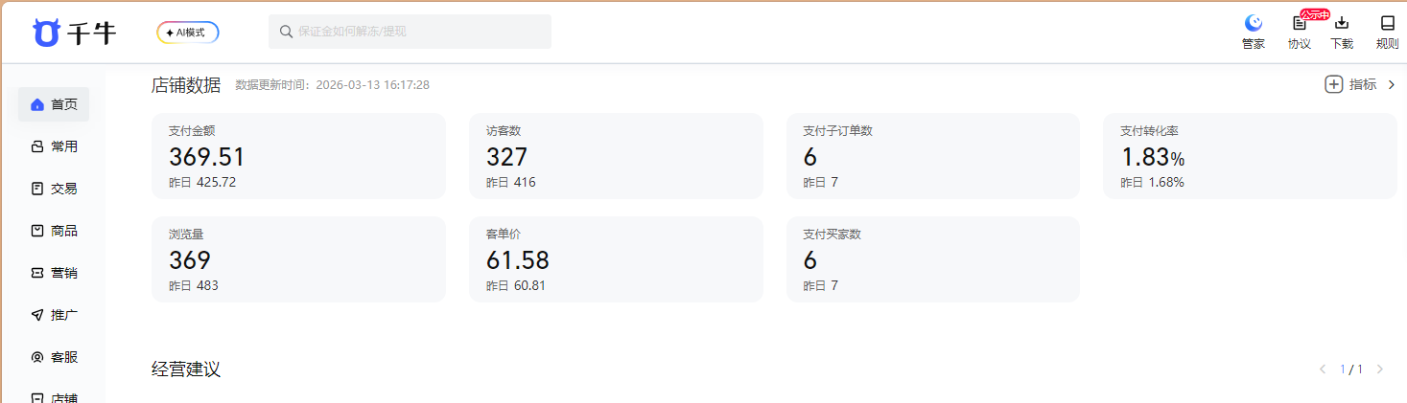This screenshot has height=403, width=1407.
Task: Click the 支付金额 data card
Action: (x=298, y=156)
